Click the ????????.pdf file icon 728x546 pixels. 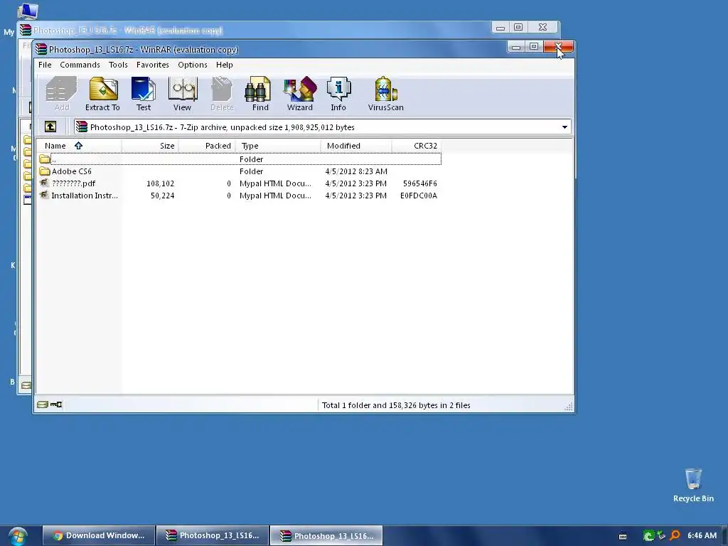(x=45, y=183)
